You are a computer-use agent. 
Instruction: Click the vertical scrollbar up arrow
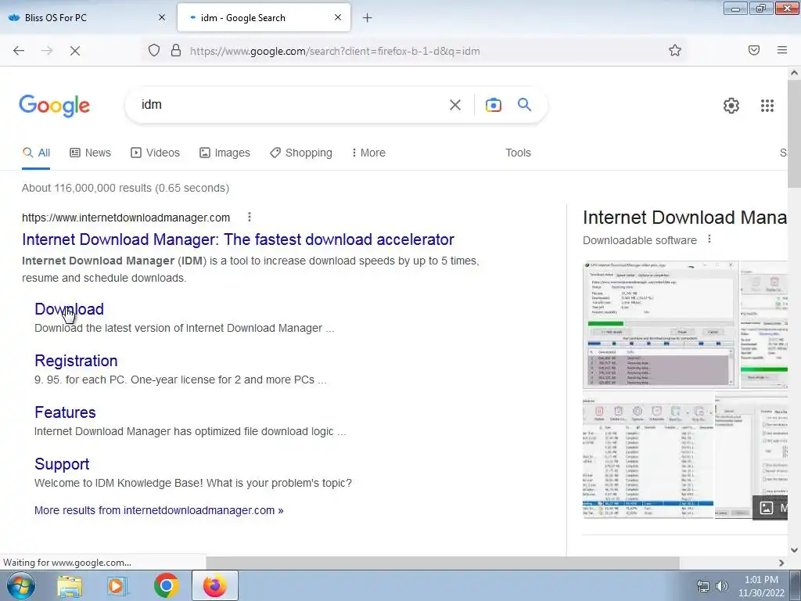click(x=794, y=73)
